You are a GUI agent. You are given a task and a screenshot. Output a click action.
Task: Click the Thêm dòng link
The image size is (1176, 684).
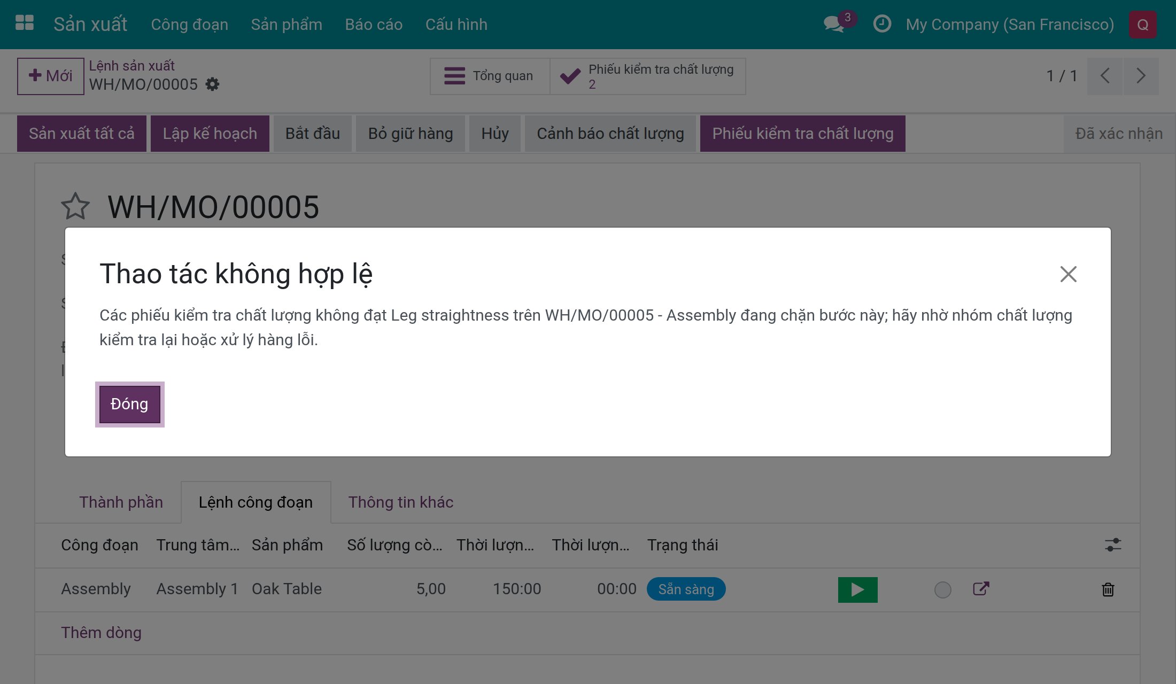coord(101,633)
